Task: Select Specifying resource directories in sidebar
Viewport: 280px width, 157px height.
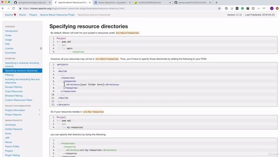Action: (x=22, y=71)
